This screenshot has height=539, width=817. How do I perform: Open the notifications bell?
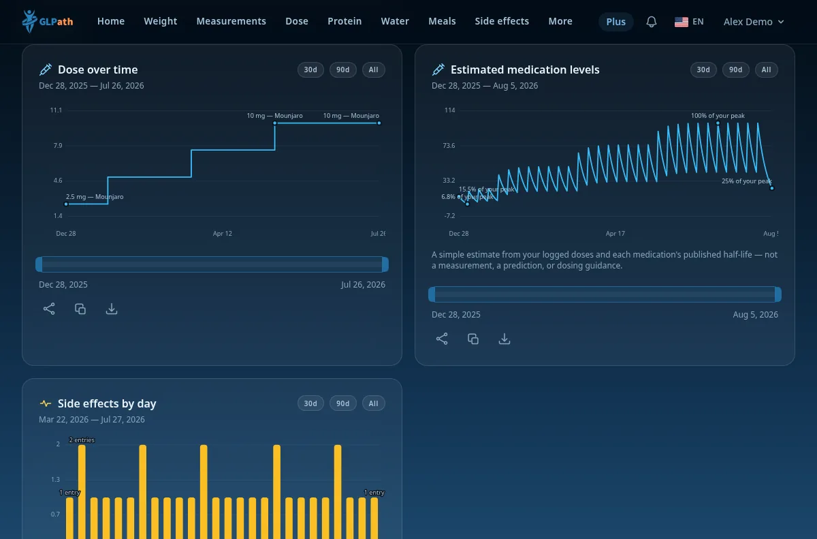tap(652, 22)
